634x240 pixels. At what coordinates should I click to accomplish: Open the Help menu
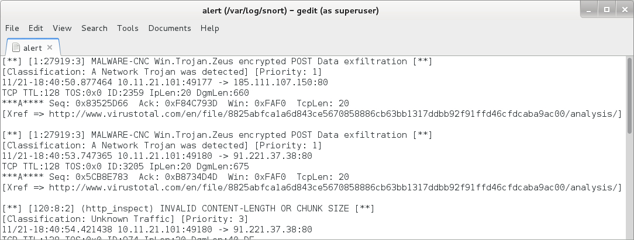tap(209, 28)
